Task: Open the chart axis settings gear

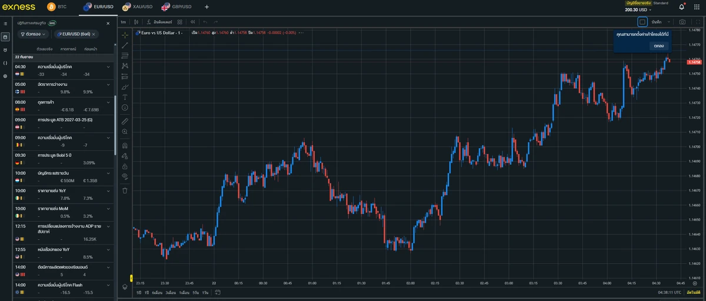Action: coord(695,283)
